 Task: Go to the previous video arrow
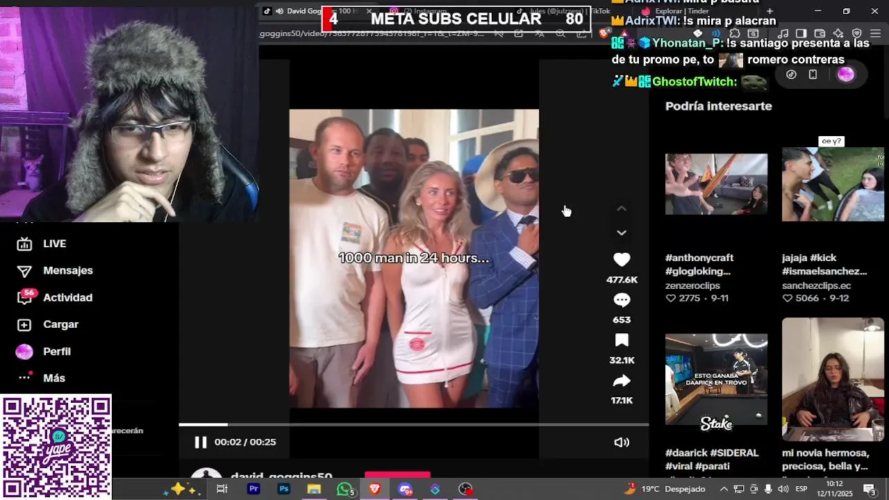[622, 208]
